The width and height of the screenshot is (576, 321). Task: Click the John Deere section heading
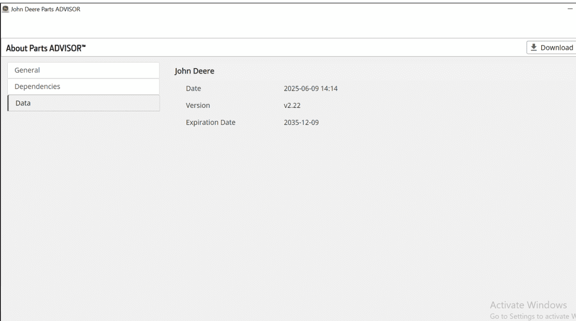tap(194, 71)
